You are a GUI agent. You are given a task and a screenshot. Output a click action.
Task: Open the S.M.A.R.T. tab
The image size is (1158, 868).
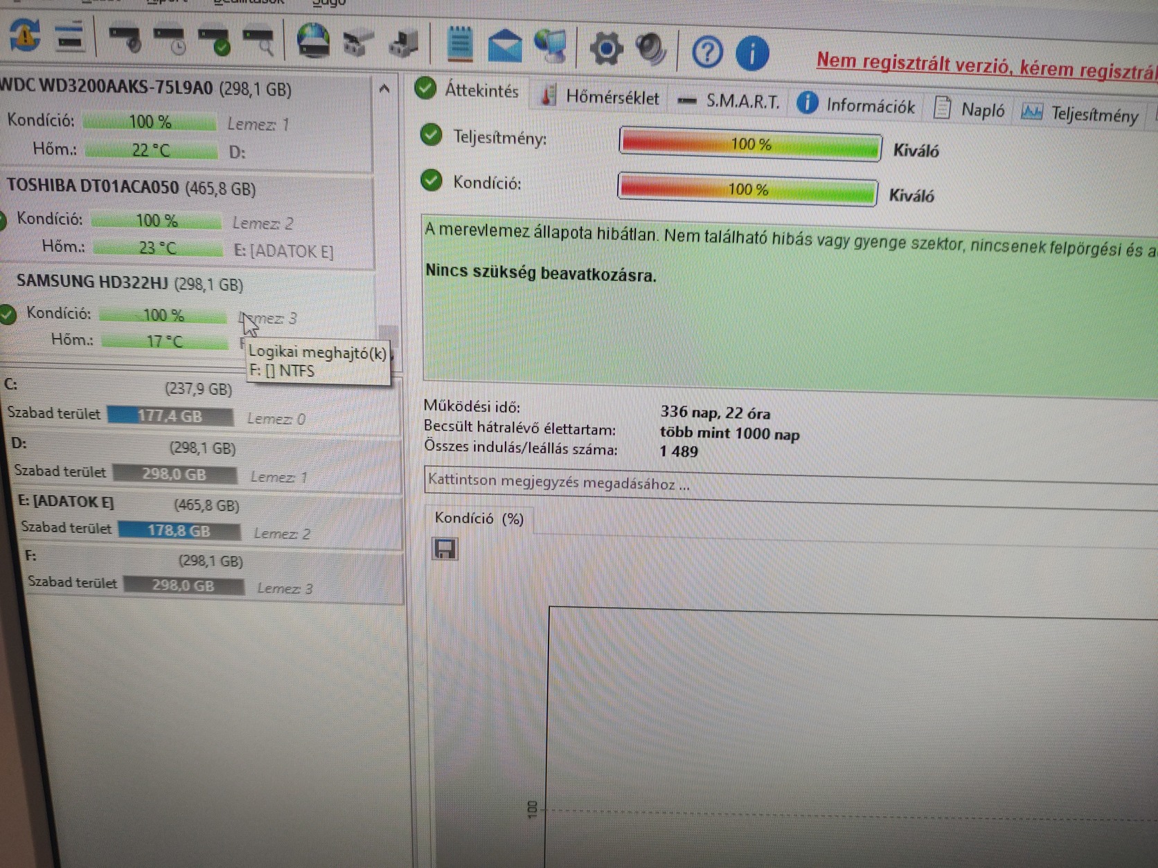(x=729, y=101)
